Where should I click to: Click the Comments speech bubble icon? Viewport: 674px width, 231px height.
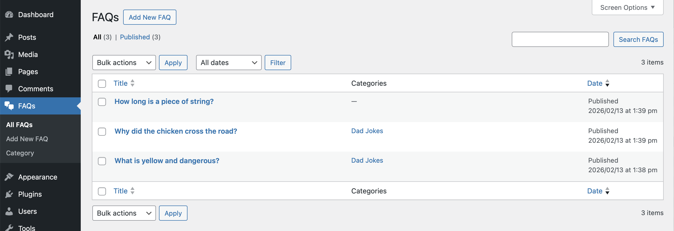click(x=9, y=89)
